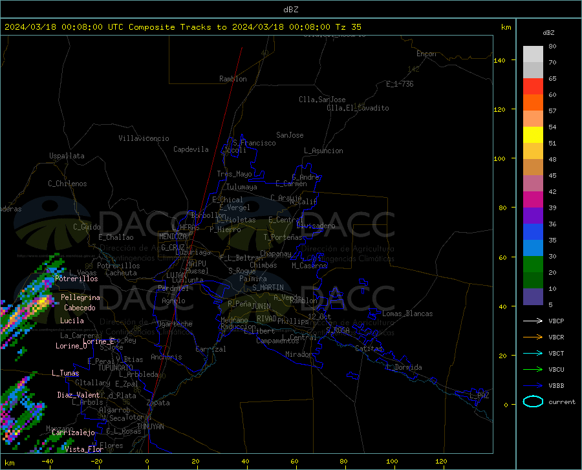582x470 pixels.
Task: Click the Tulumaya label
Action: tap(242, 187)
